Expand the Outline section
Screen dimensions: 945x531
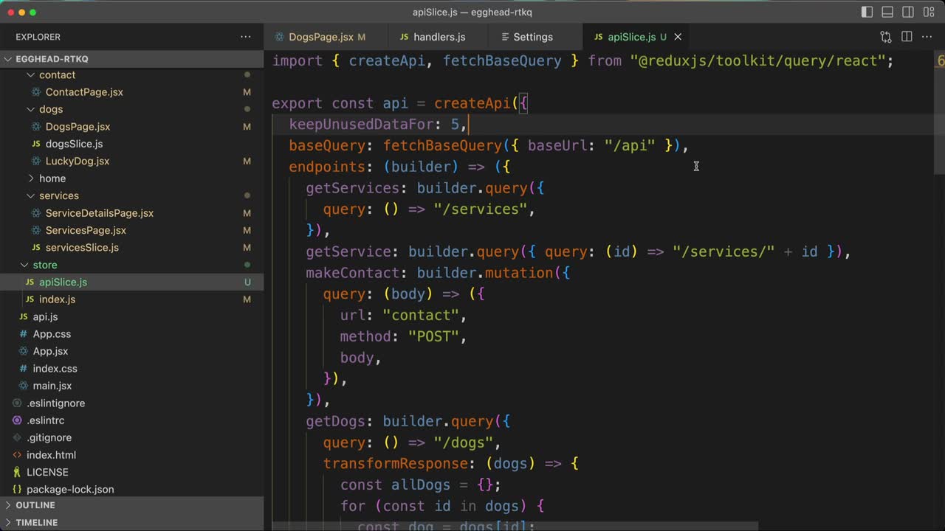tap(35, 505)
